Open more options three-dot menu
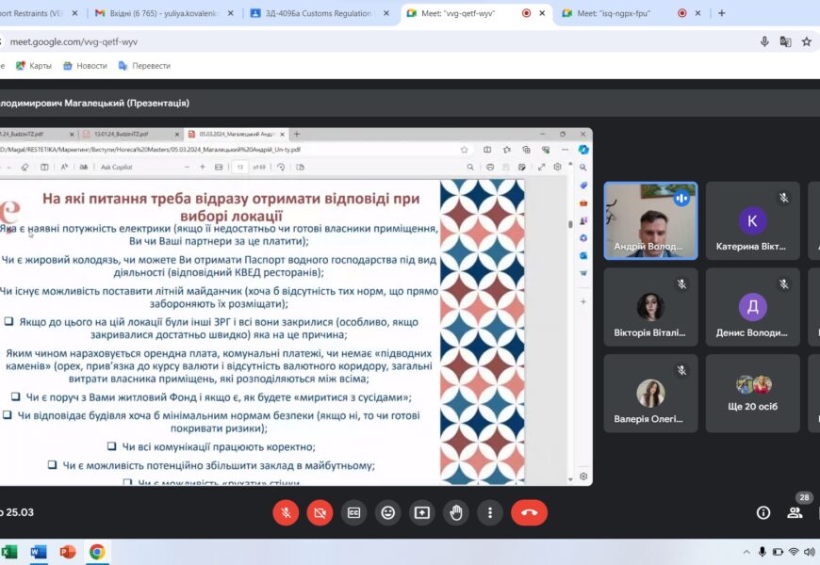 tap(489, 512)
